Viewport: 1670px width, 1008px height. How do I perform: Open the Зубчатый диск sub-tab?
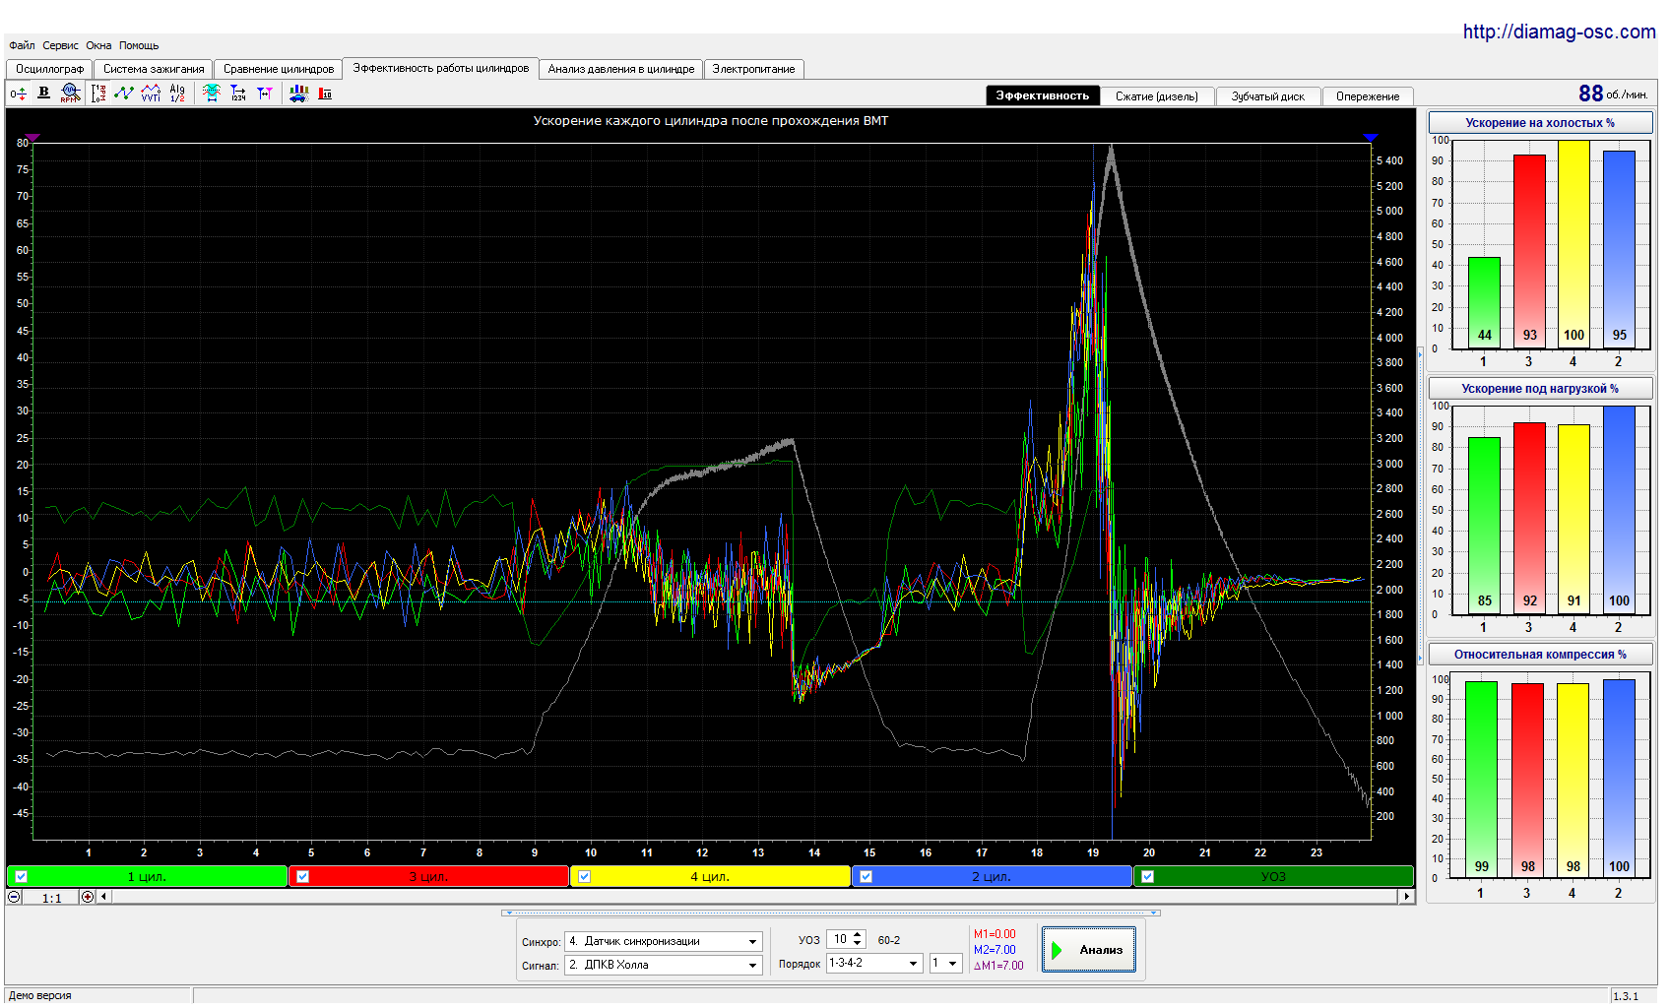coord(1267,96)
